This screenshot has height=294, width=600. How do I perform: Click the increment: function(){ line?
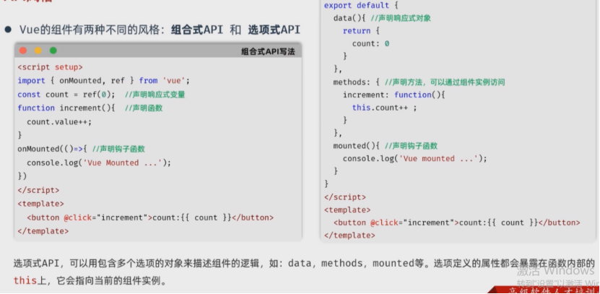(394, 95)
